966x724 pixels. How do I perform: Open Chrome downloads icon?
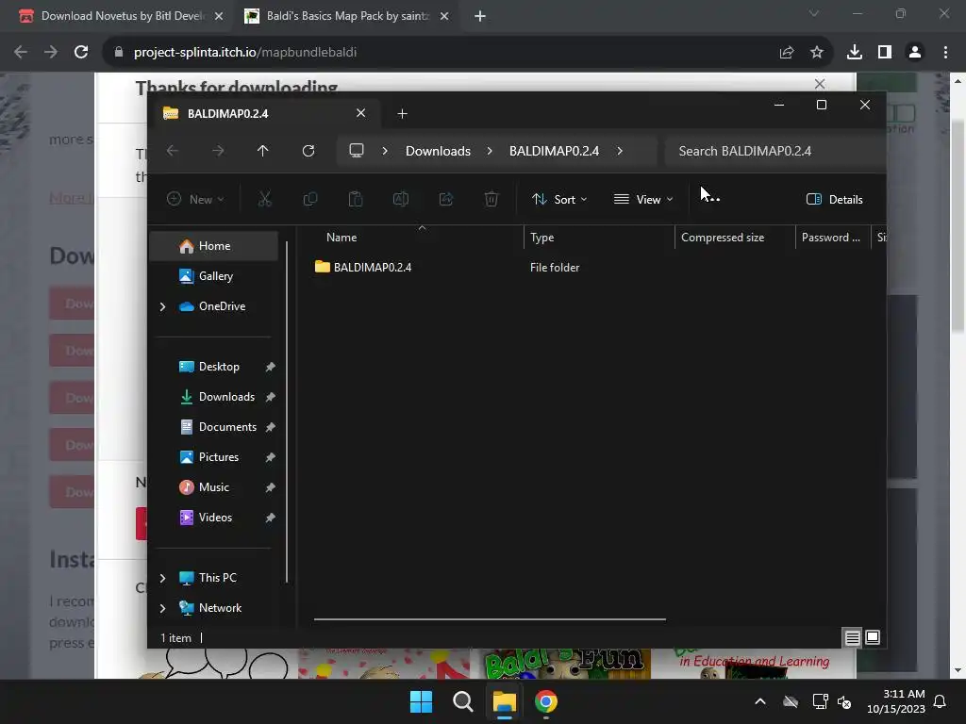[x=855, y=53]
